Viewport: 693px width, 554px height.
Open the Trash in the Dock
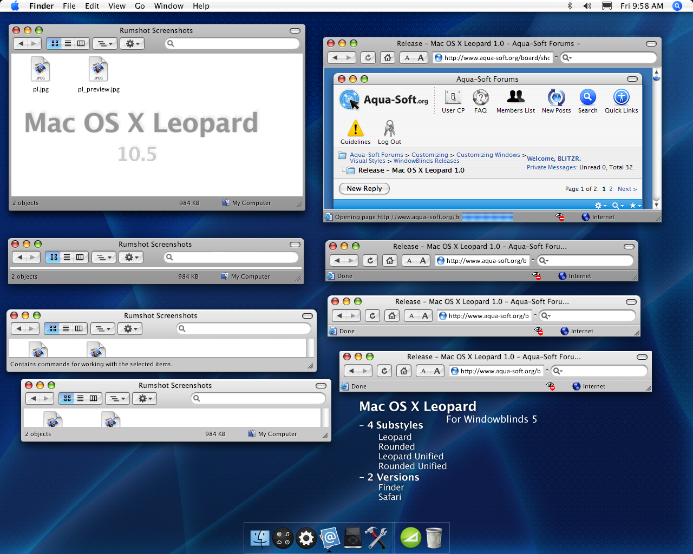[434, 538]
